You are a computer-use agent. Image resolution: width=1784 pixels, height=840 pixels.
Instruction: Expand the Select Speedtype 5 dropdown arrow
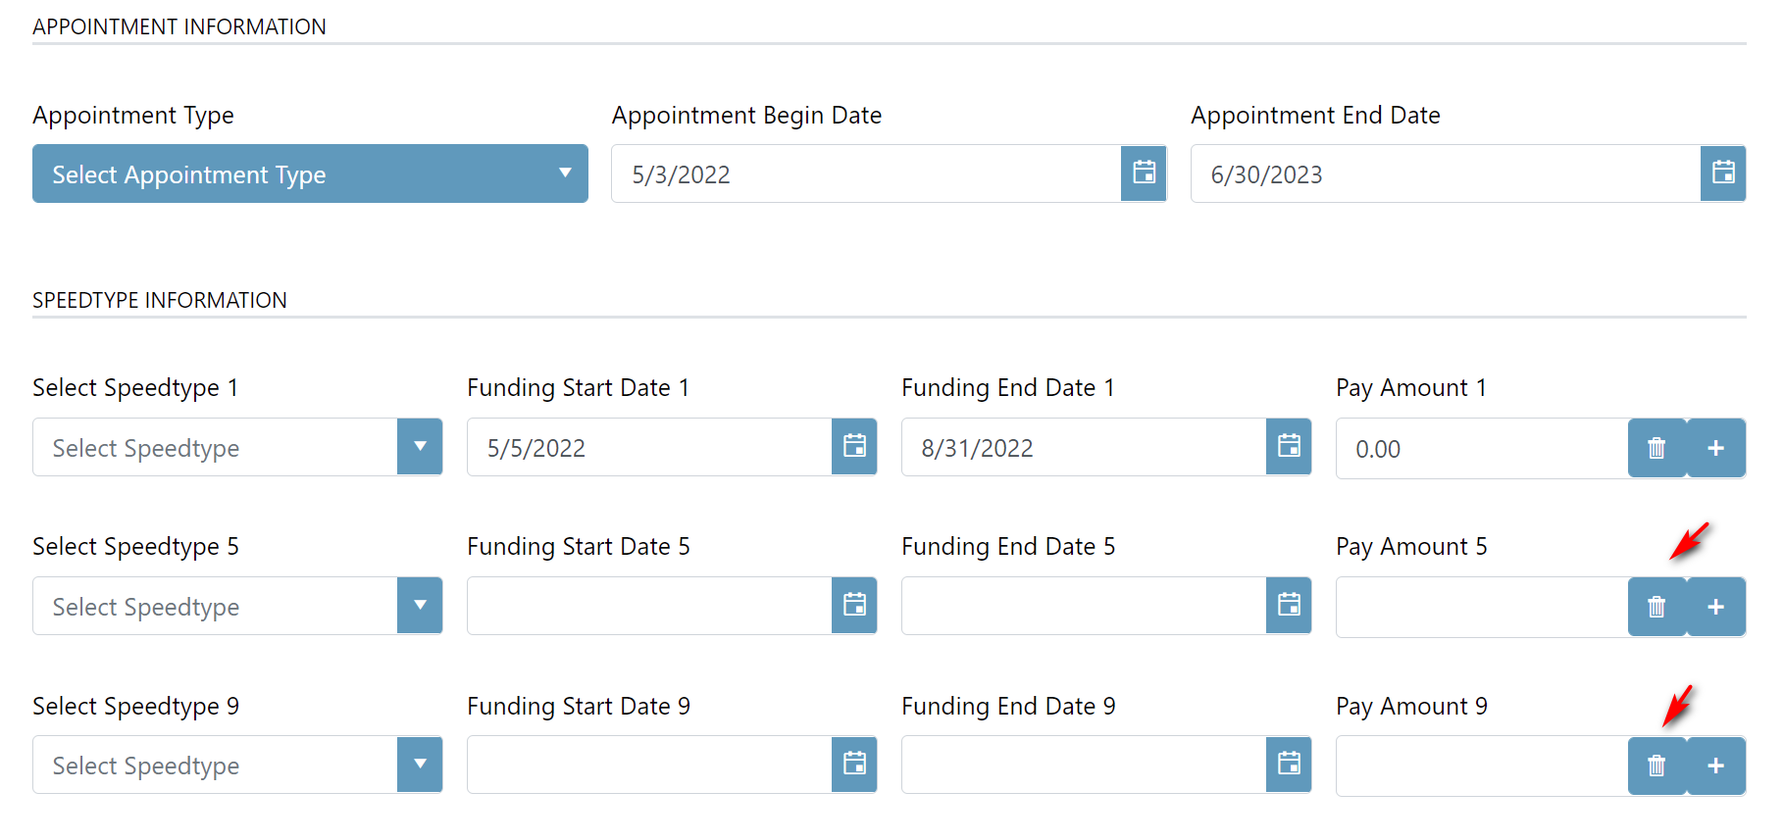[420, 606]
